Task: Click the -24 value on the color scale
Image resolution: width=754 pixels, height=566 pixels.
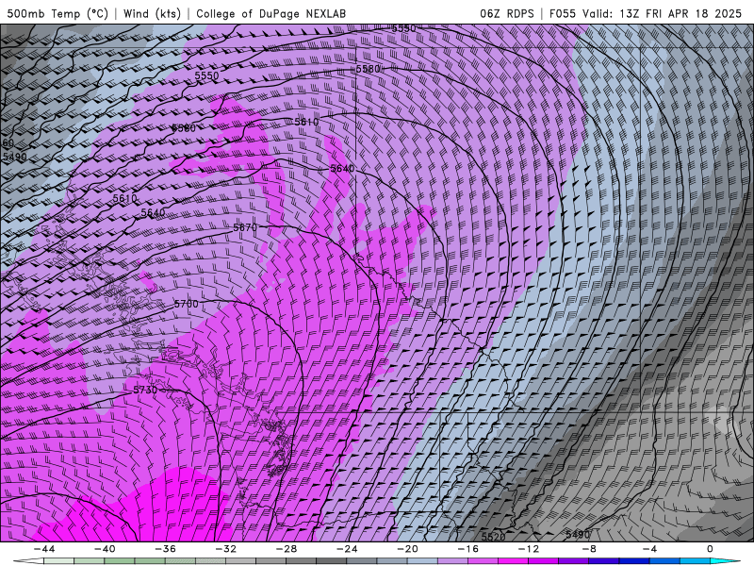Action: click(x=347, y=549)
